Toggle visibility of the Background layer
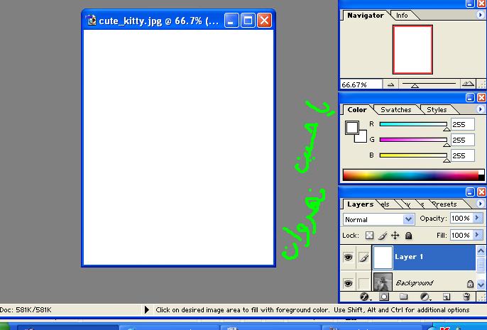Viewport: 487px width, 330px height. click(348, 283)
